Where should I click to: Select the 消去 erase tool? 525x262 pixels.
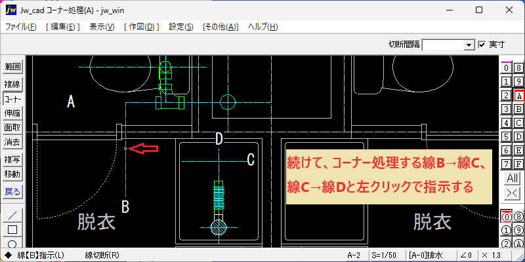point(12,142)
